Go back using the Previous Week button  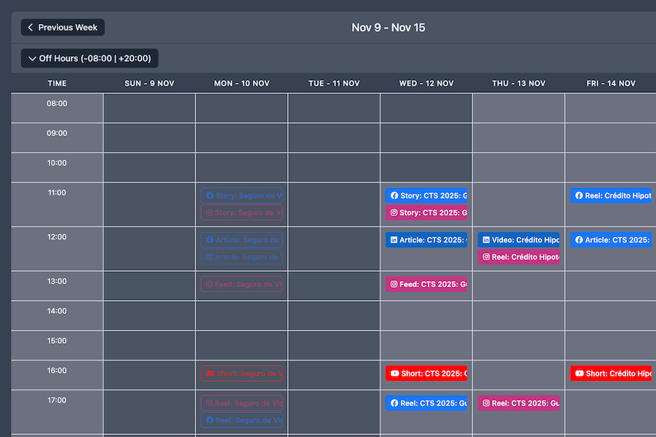[63, 27]
